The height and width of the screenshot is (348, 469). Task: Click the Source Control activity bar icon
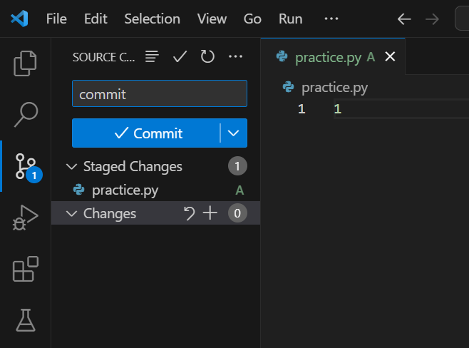tap(26, 165)
